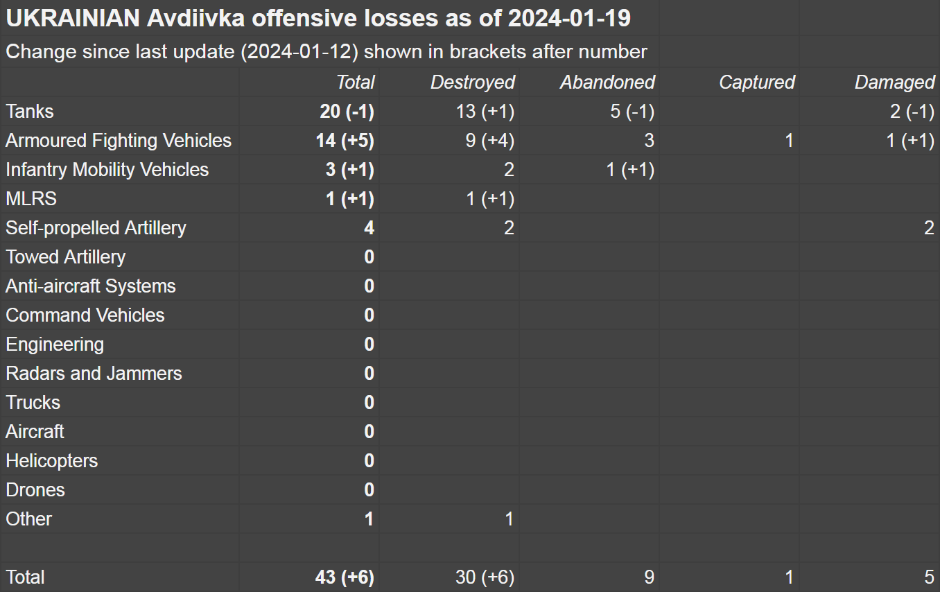The width and height of the screenshot is (940, 592).
Task: Click the title cell about Avdiivka offensive losses
Action: (x=318, y=19)
